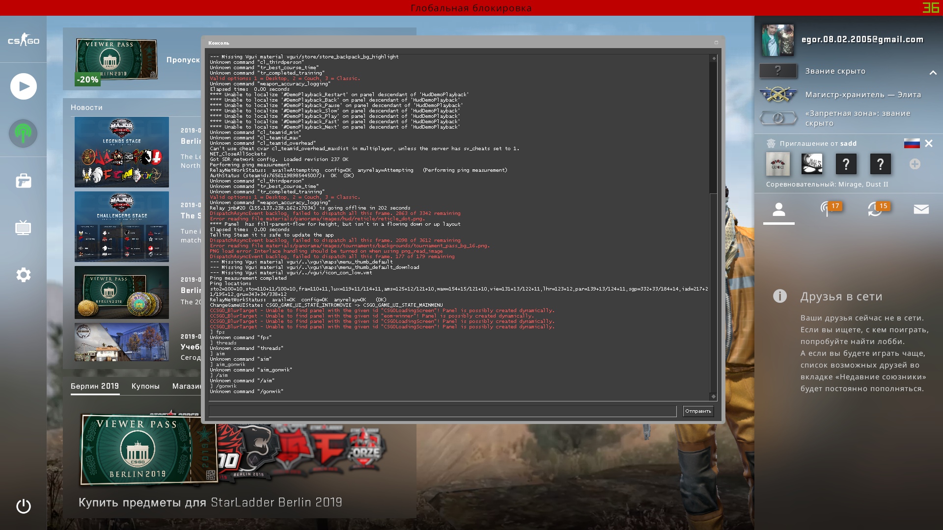Click the plus add-player icon
The height and width of the screenshot is (530, 943).
(915, 164)
